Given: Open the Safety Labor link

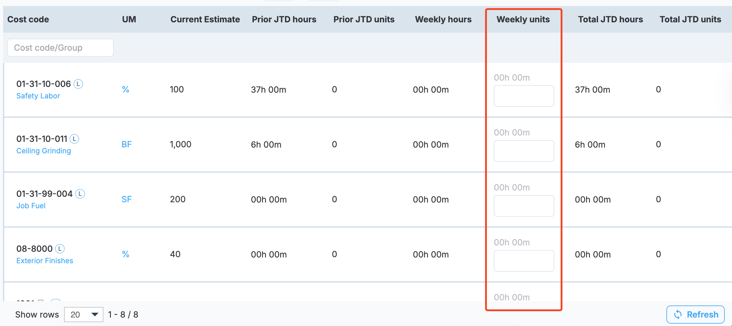Looking at the screenshot, I should coord(38,96).
